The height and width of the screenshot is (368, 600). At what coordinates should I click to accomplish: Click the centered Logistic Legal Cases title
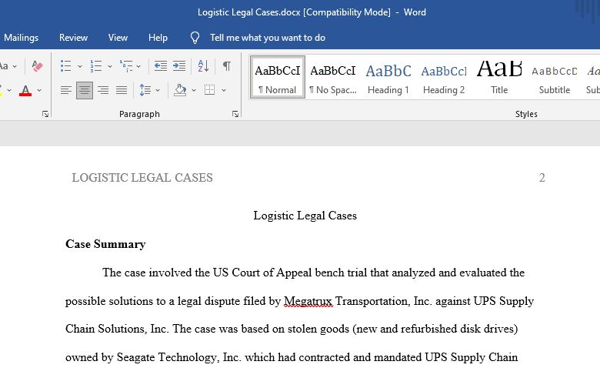(305, 216)
